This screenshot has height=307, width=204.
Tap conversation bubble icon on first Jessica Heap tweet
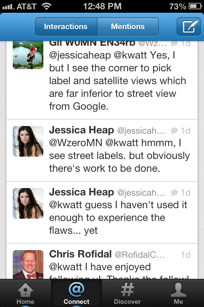pyautogui.click(x=174, y=131)
